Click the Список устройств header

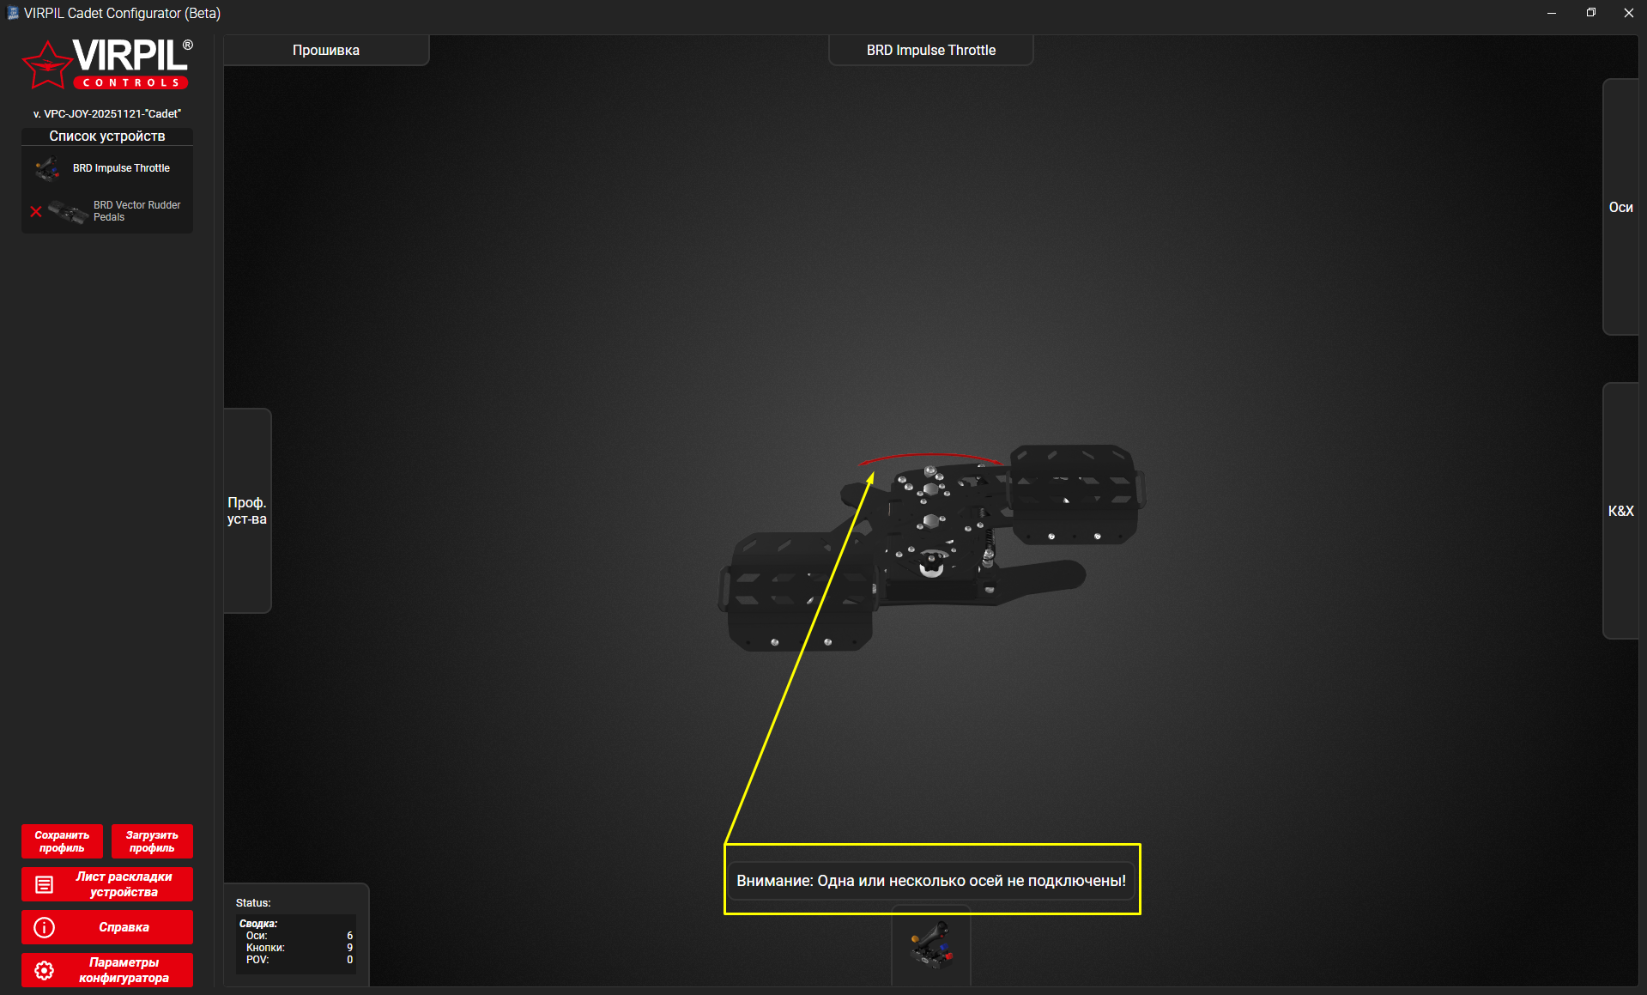(107, 137)
